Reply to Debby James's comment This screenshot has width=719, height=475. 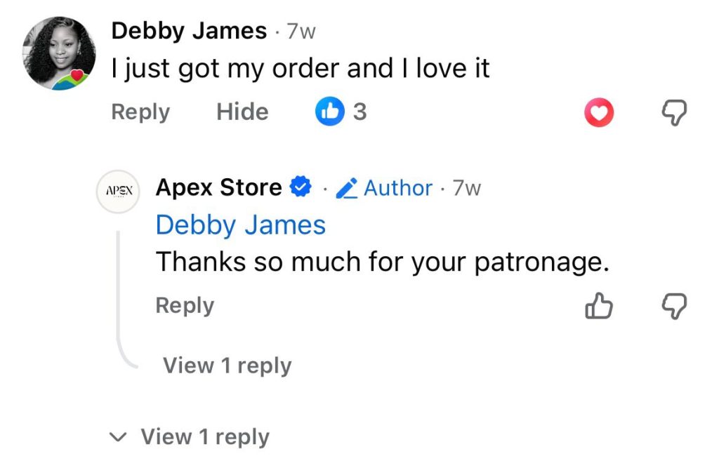click(140, 112)
